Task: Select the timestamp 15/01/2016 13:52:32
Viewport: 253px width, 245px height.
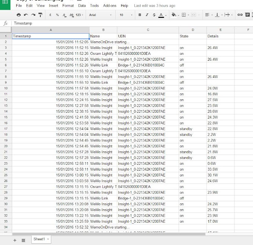Action: point(51,227)
